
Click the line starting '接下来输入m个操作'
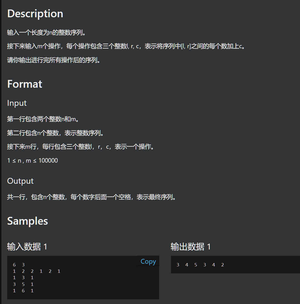pyautogui.click(x=126, y=46)
